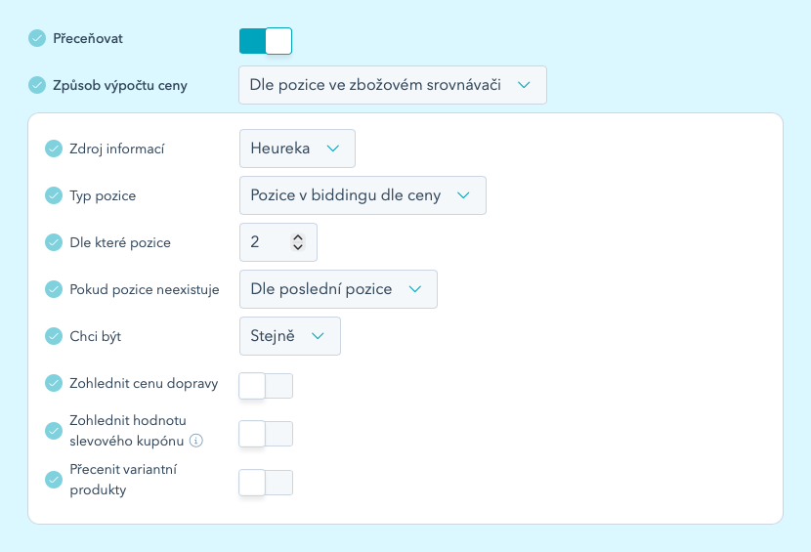This screenshot has width=811, height=552.
Task: Click the Typ pozice label
Action: point(103,196)
